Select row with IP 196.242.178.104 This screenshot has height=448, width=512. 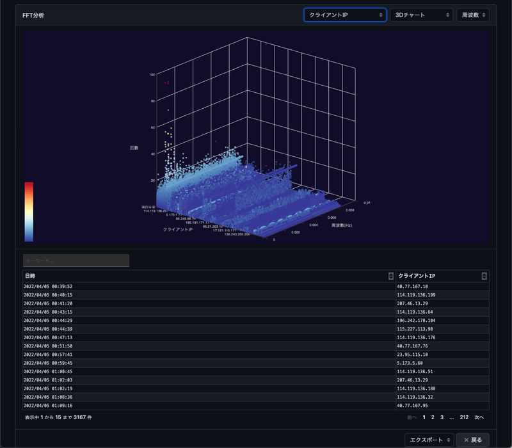pyautogui.click(x=416, y=320)
